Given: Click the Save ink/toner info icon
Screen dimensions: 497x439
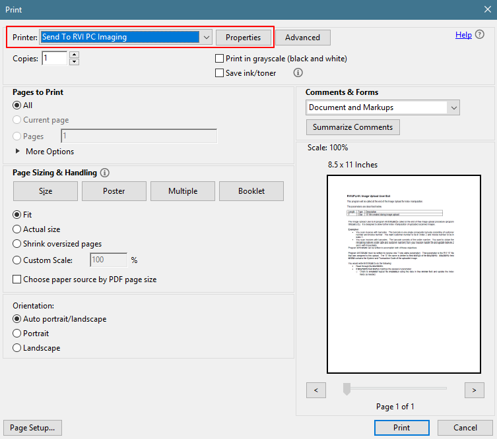Looking at the screenshot, I should [298, 73].
